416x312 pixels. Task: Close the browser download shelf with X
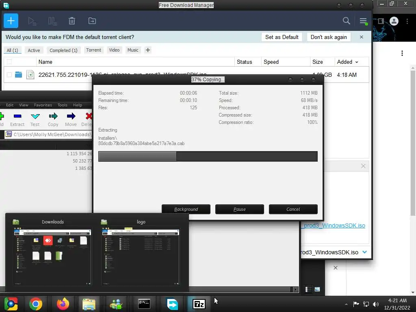(x=335, y=268)
